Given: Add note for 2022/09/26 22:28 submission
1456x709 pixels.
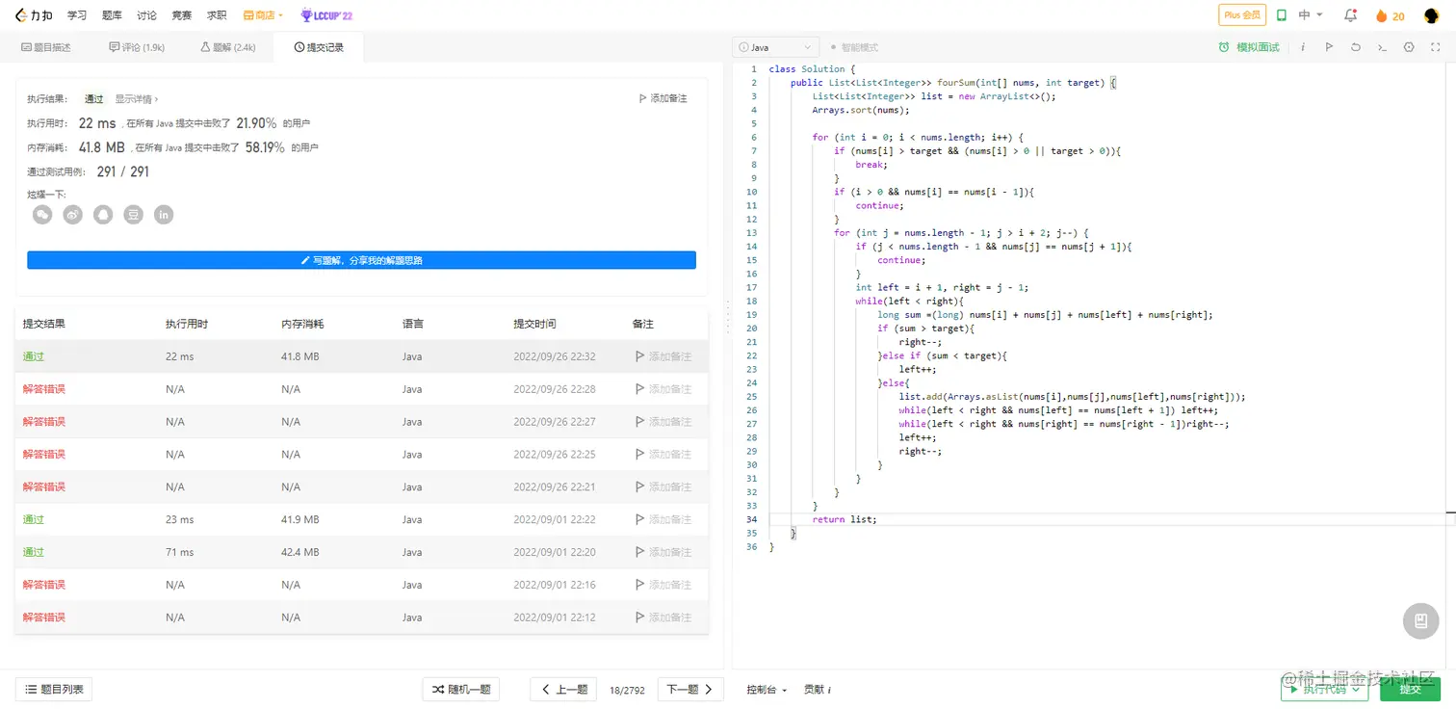Looking at the screenshot, I should click(x=663, y=389).
